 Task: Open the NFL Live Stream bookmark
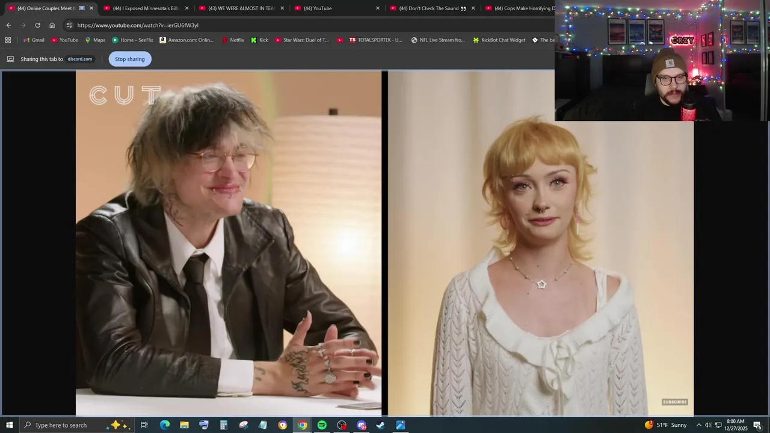pyautogui.click(x=438, y=40)
